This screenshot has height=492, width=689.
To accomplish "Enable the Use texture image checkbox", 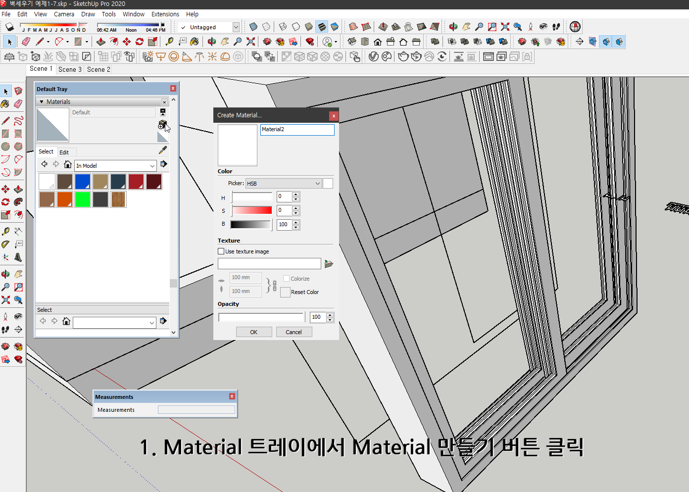I will point(221,251).
